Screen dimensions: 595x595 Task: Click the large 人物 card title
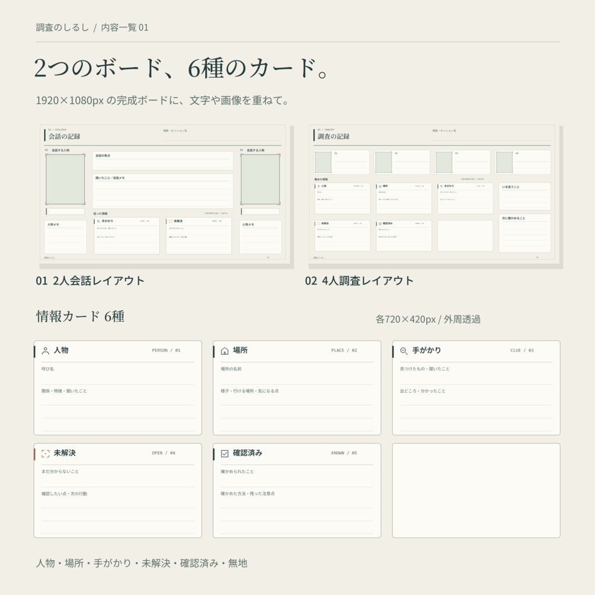pyautogui.click(x=61, y=350)
